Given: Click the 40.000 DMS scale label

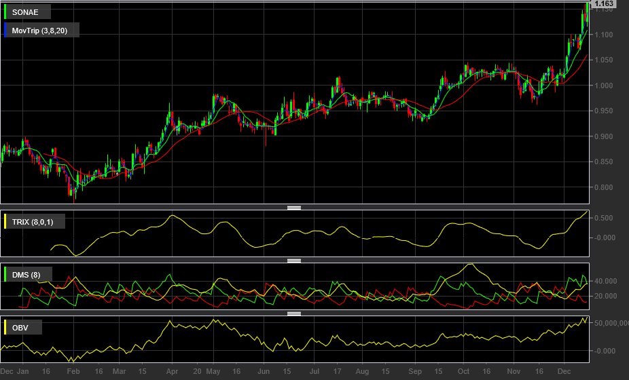Looking at the screenshot, I should pos(605,281).
